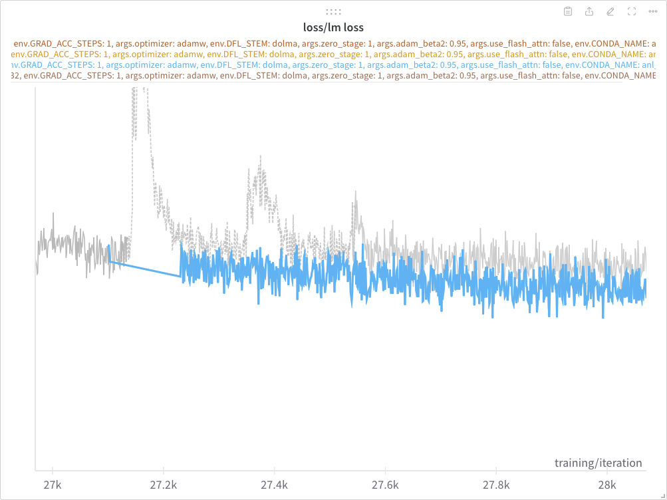Screen dimensions: 667x500
Task: Expand chart with the fullscreen icon
Action: pos(632,11)
